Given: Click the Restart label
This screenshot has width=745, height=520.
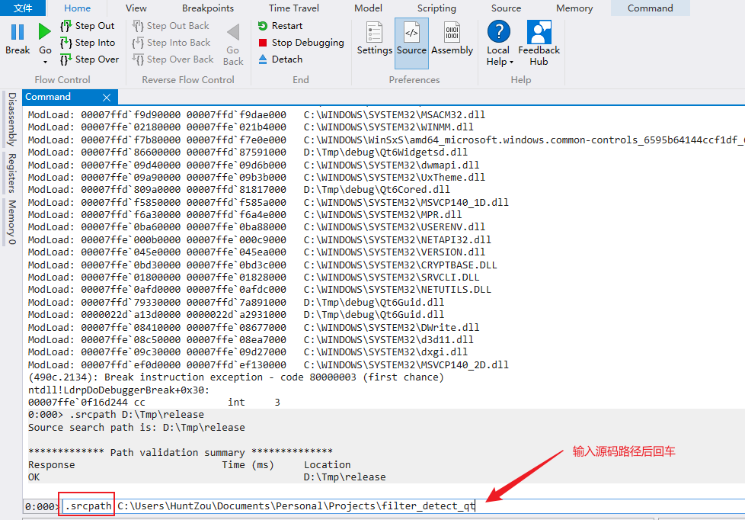Looking at the screenshot, I should (x=287, y=26).
